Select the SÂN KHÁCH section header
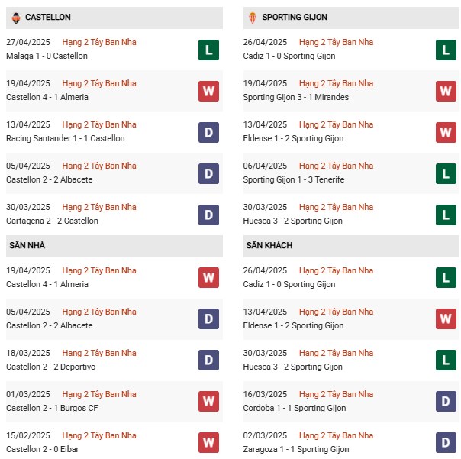This screenshot has height=459, width=461. [351, 246]
